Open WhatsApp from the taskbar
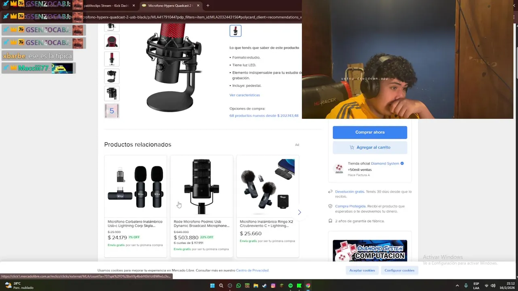The height and width of the screenshot is (291, 518). tap(238, 286)
